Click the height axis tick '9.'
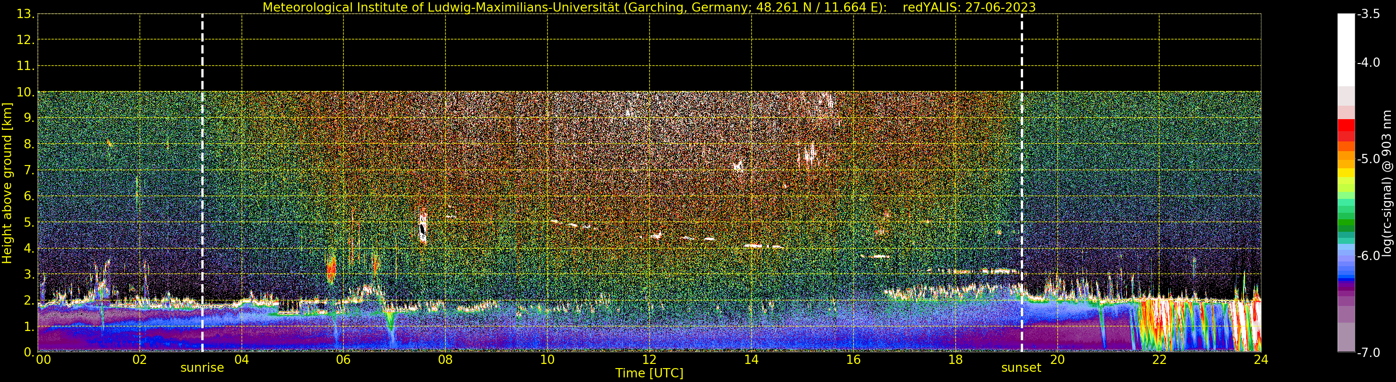Viewport: 1396px width, 382px height. pyautogui.click(x=29, y=118)
